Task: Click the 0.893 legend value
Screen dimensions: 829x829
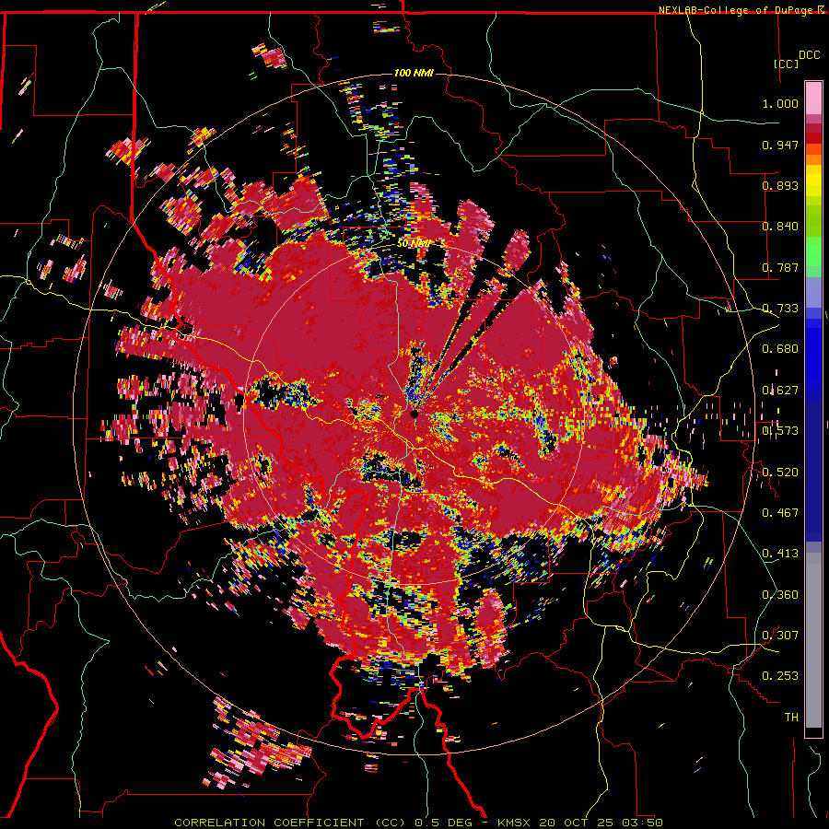Action: tap(780, 185)
